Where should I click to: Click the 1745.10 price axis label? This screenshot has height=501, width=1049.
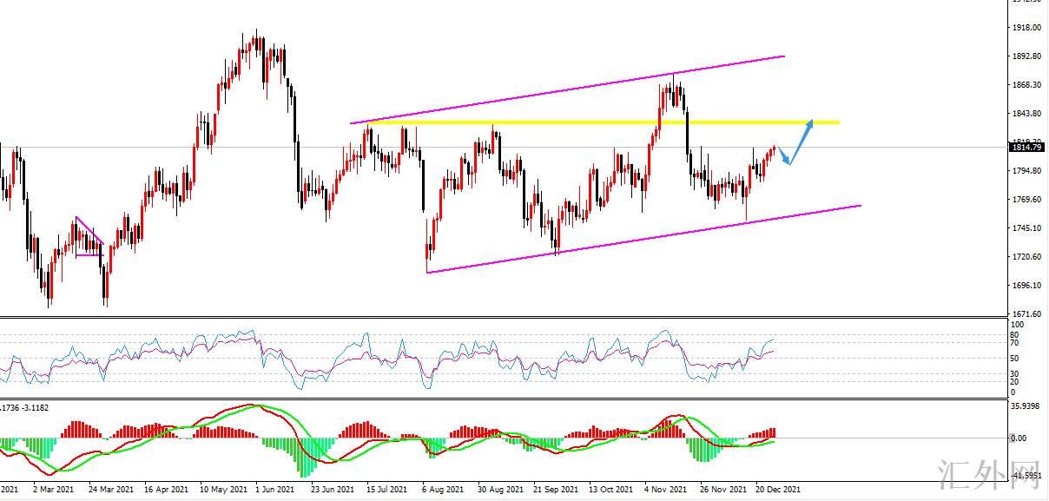1026,228
